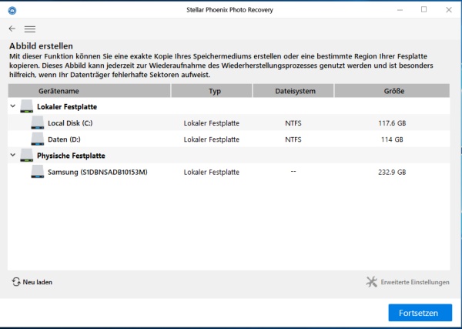462x329 pixels.
Task: Sort by the Typ column header
Action: [x=212, y=91]
